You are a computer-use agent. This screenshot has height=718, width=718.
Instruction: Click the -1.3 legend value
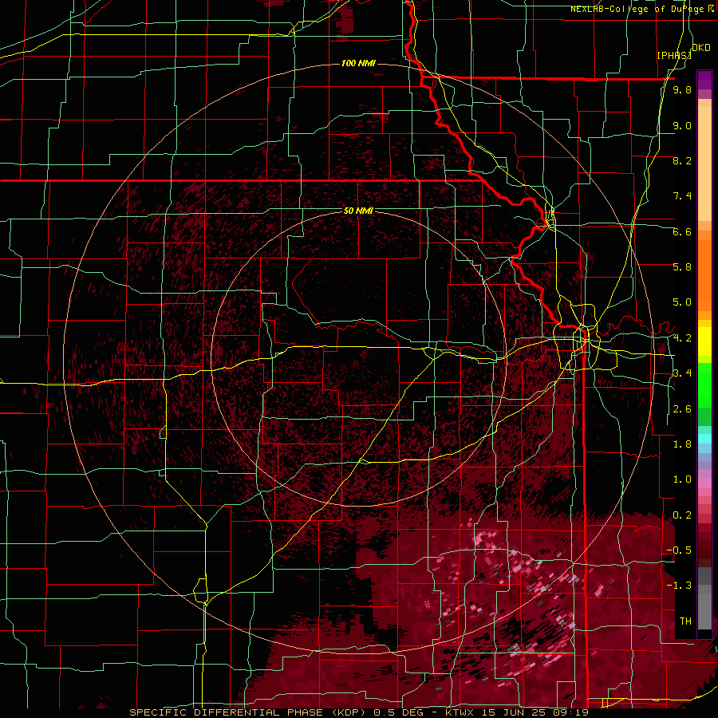coord(679,586)
